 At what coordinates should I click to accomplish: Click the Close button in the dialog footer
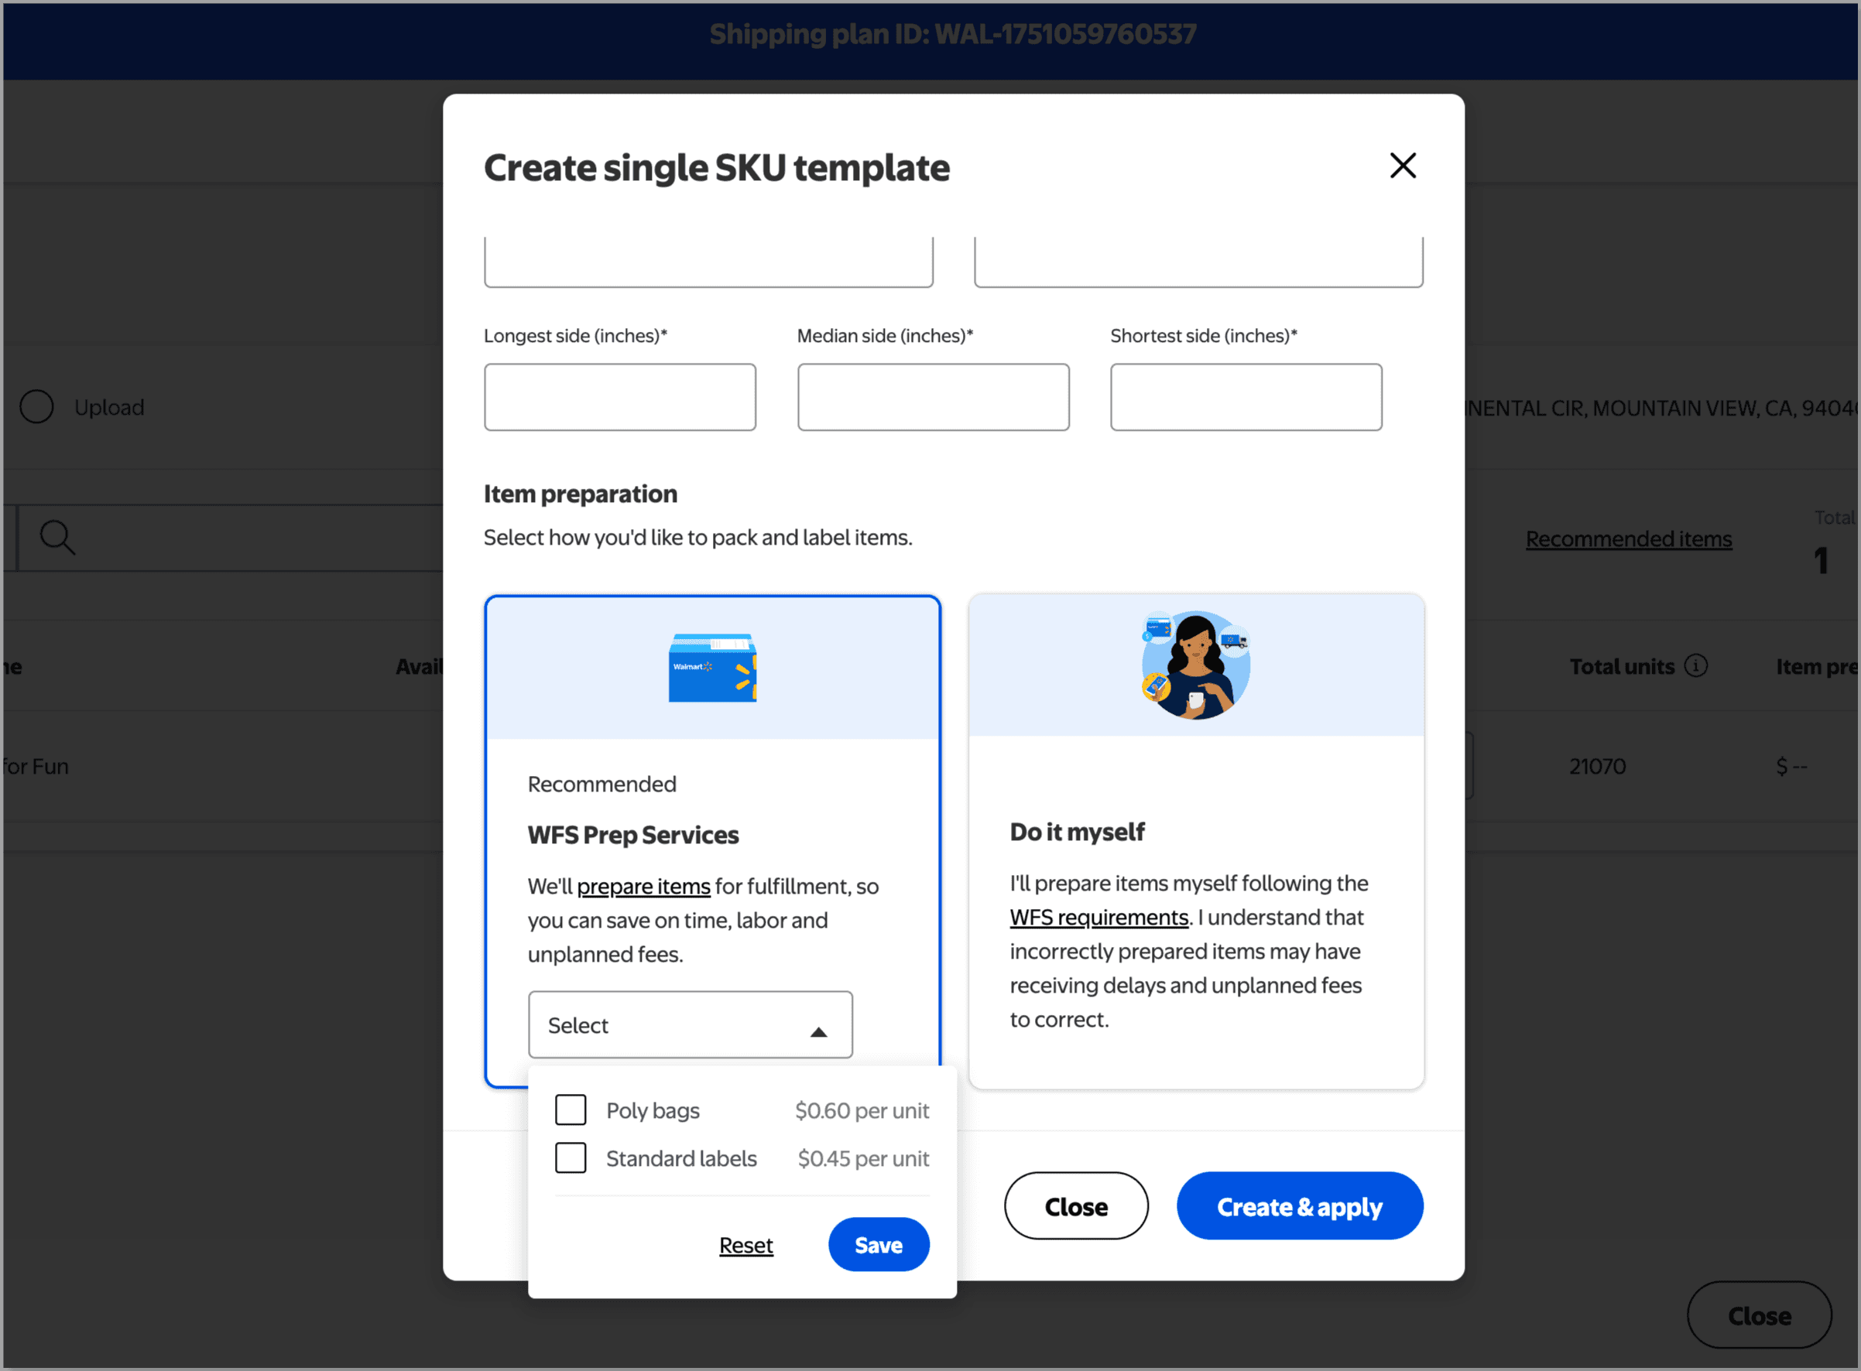coord(1075,1207)
